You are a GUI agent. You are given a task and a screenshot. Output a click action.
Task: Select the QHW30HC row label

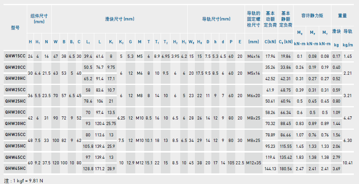[15, 123]
